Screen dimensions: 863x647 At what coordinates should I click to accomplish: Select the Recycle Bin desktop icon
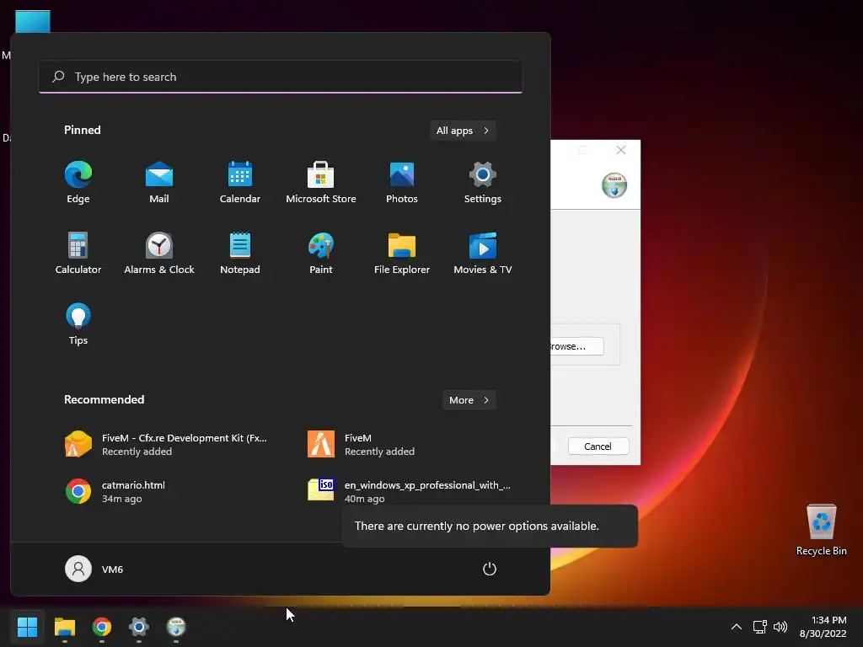pyautogui.click(x=821, y=530)
